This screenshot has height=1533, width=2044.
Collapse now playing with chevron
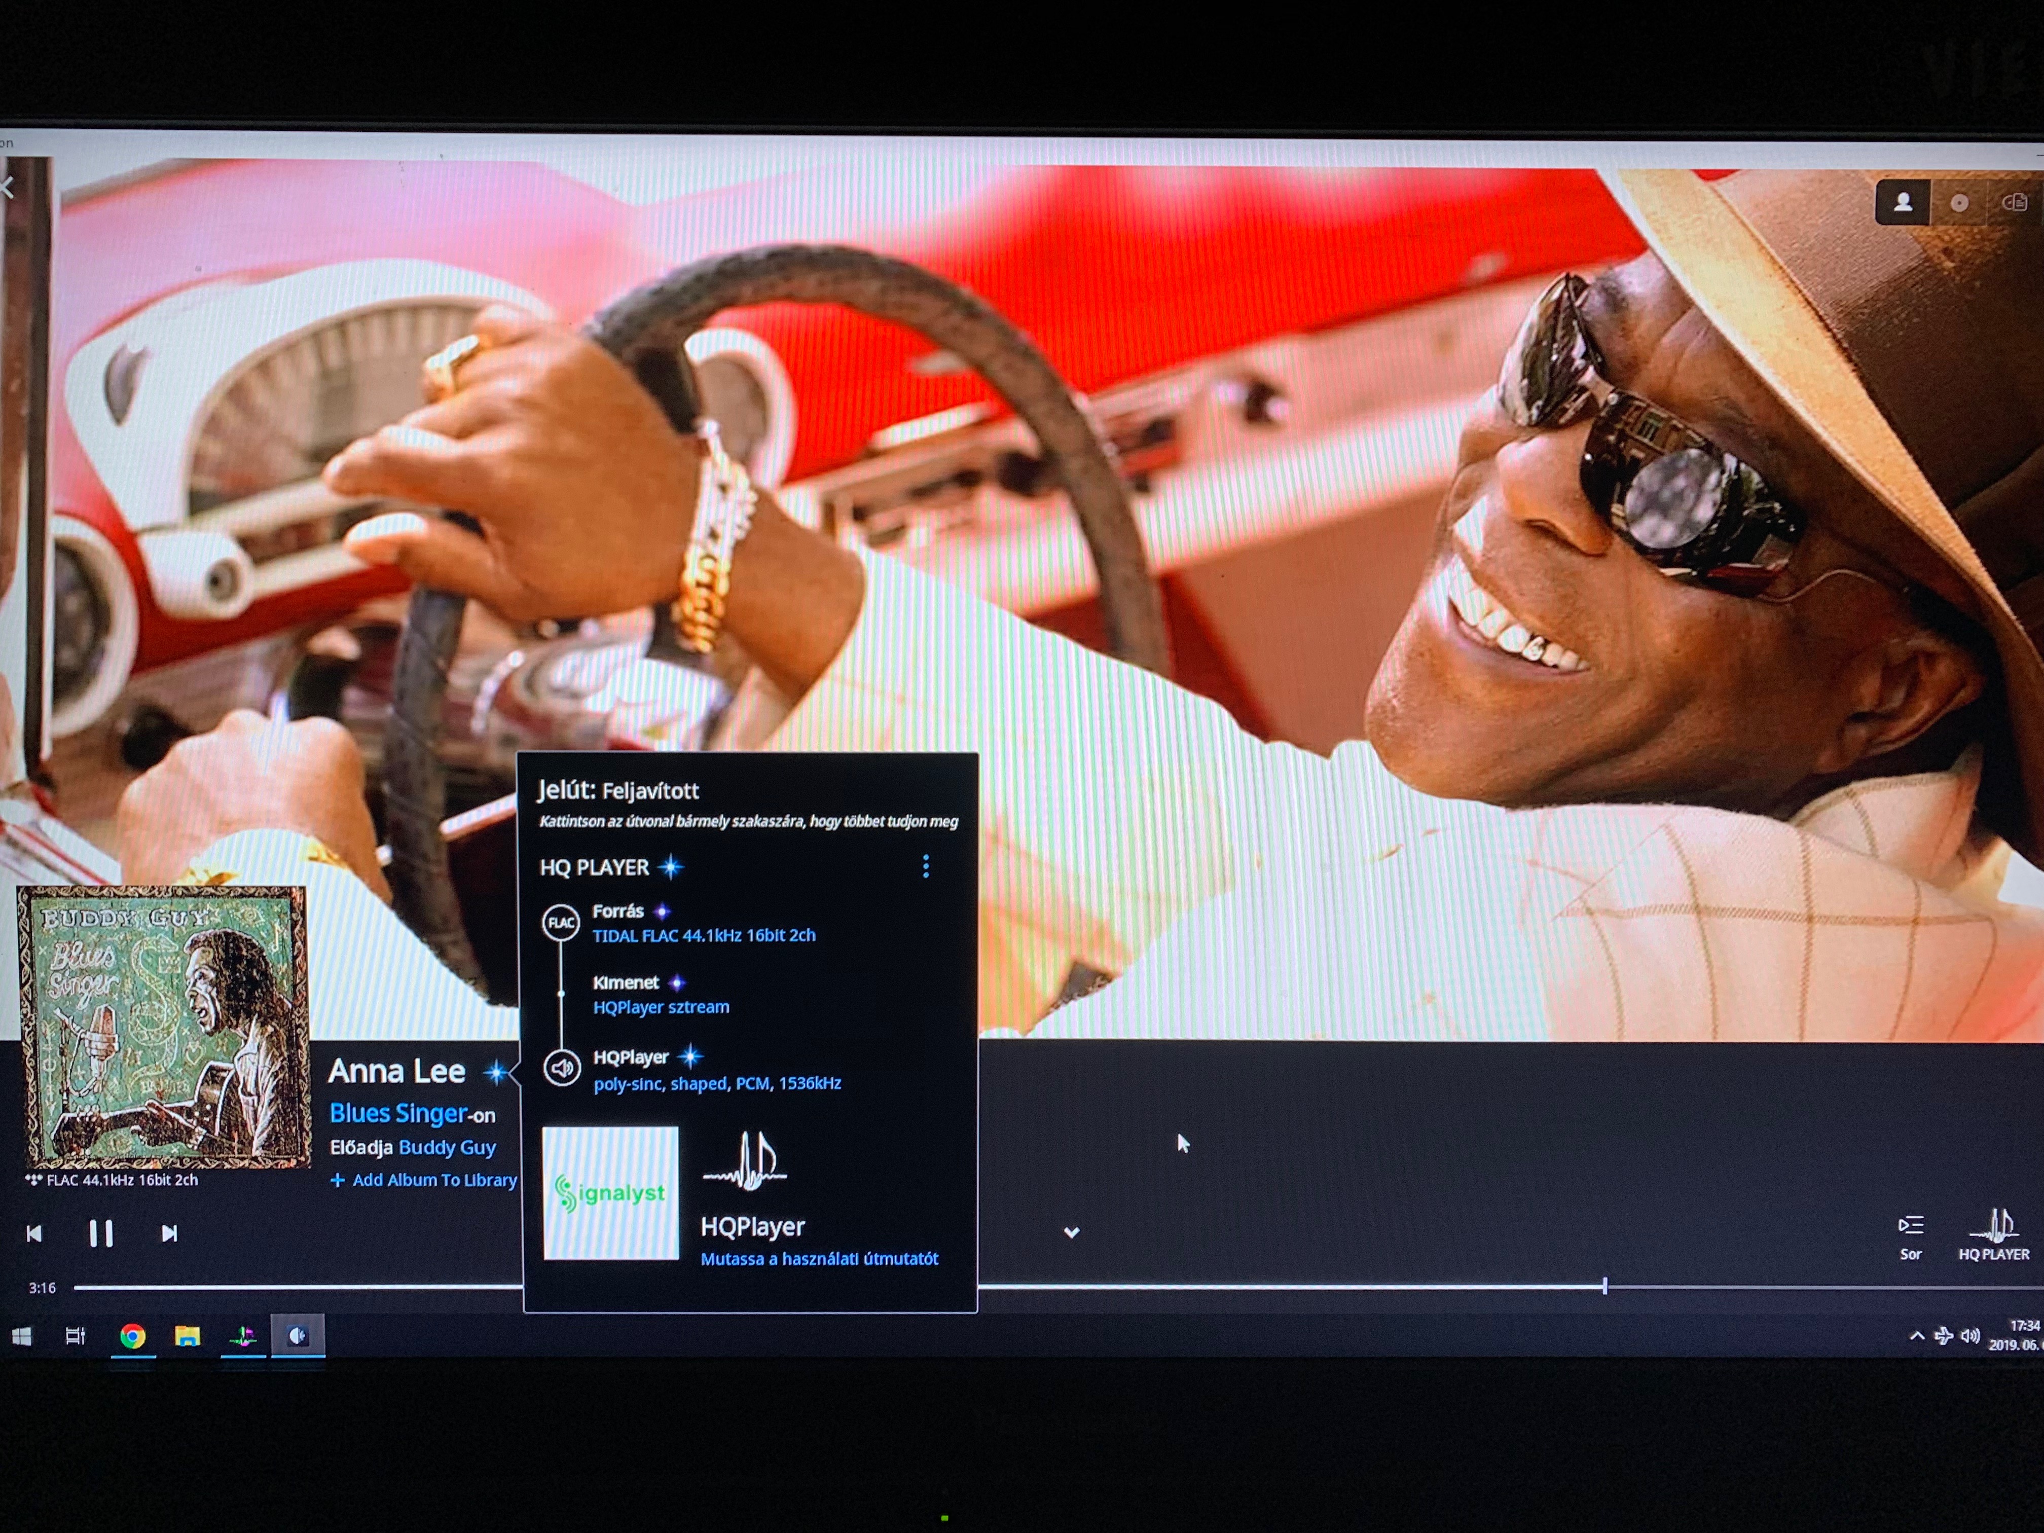click(1071, 1233)
